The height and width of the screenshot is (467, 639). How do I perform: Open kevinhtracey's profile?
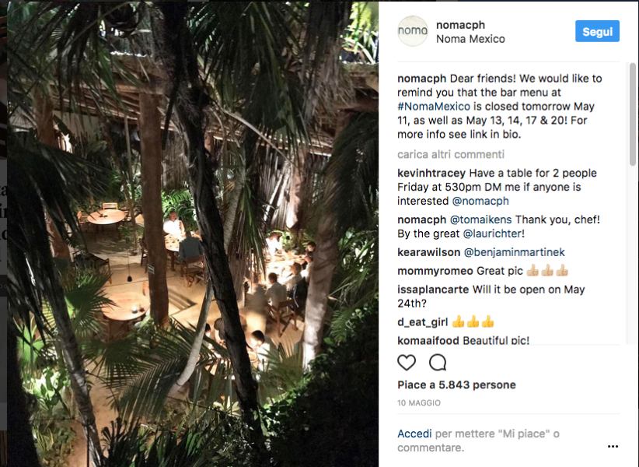click(430, 173)
